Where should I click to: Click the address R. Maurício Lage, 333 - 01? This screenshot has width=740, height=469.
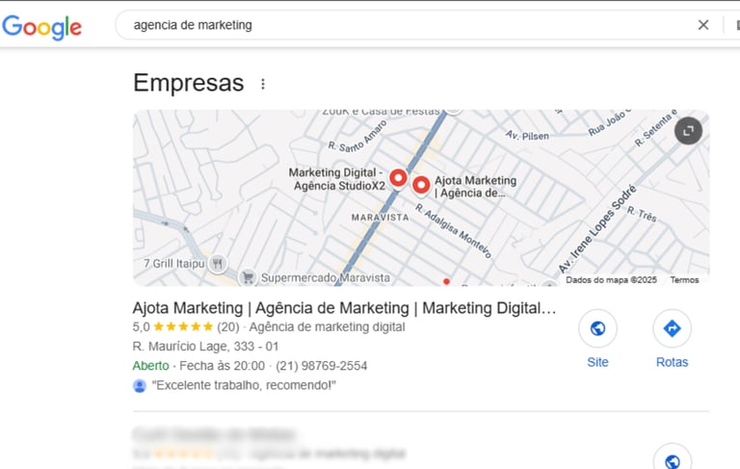coord(206,347)
